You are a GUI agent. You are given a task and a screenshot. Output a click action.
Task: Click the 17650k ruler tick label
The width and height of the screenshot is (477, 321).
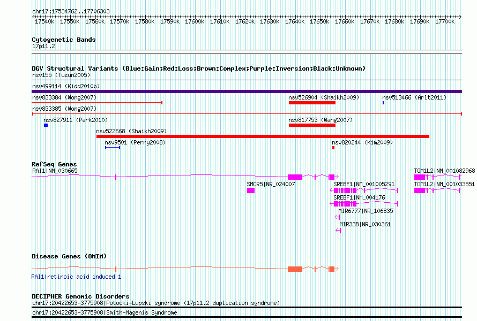320,21
